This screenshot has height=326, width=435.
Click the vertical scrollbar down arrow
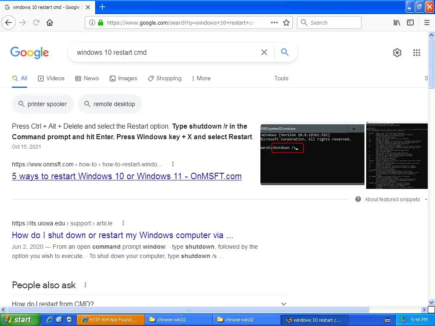click(x=431, y=302)
